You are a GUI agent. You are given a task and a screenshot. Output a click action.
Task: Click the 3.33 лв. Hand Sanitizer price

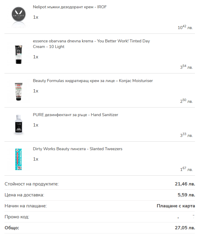tap(186, 135)
